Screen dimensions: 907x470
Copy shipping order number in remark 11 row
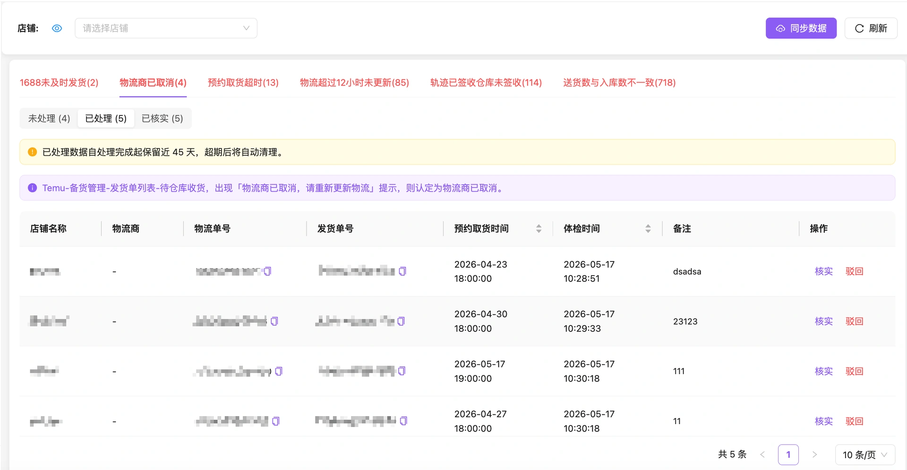tap(403, 421)
